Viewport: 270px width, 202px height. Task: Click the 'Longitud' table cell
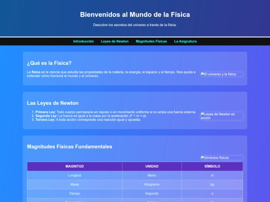(x=74, y=176)
